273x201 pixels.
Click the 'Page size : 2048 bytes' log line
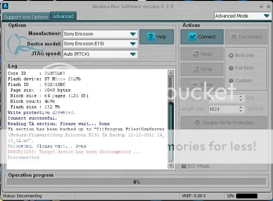[x=40, y=90]
